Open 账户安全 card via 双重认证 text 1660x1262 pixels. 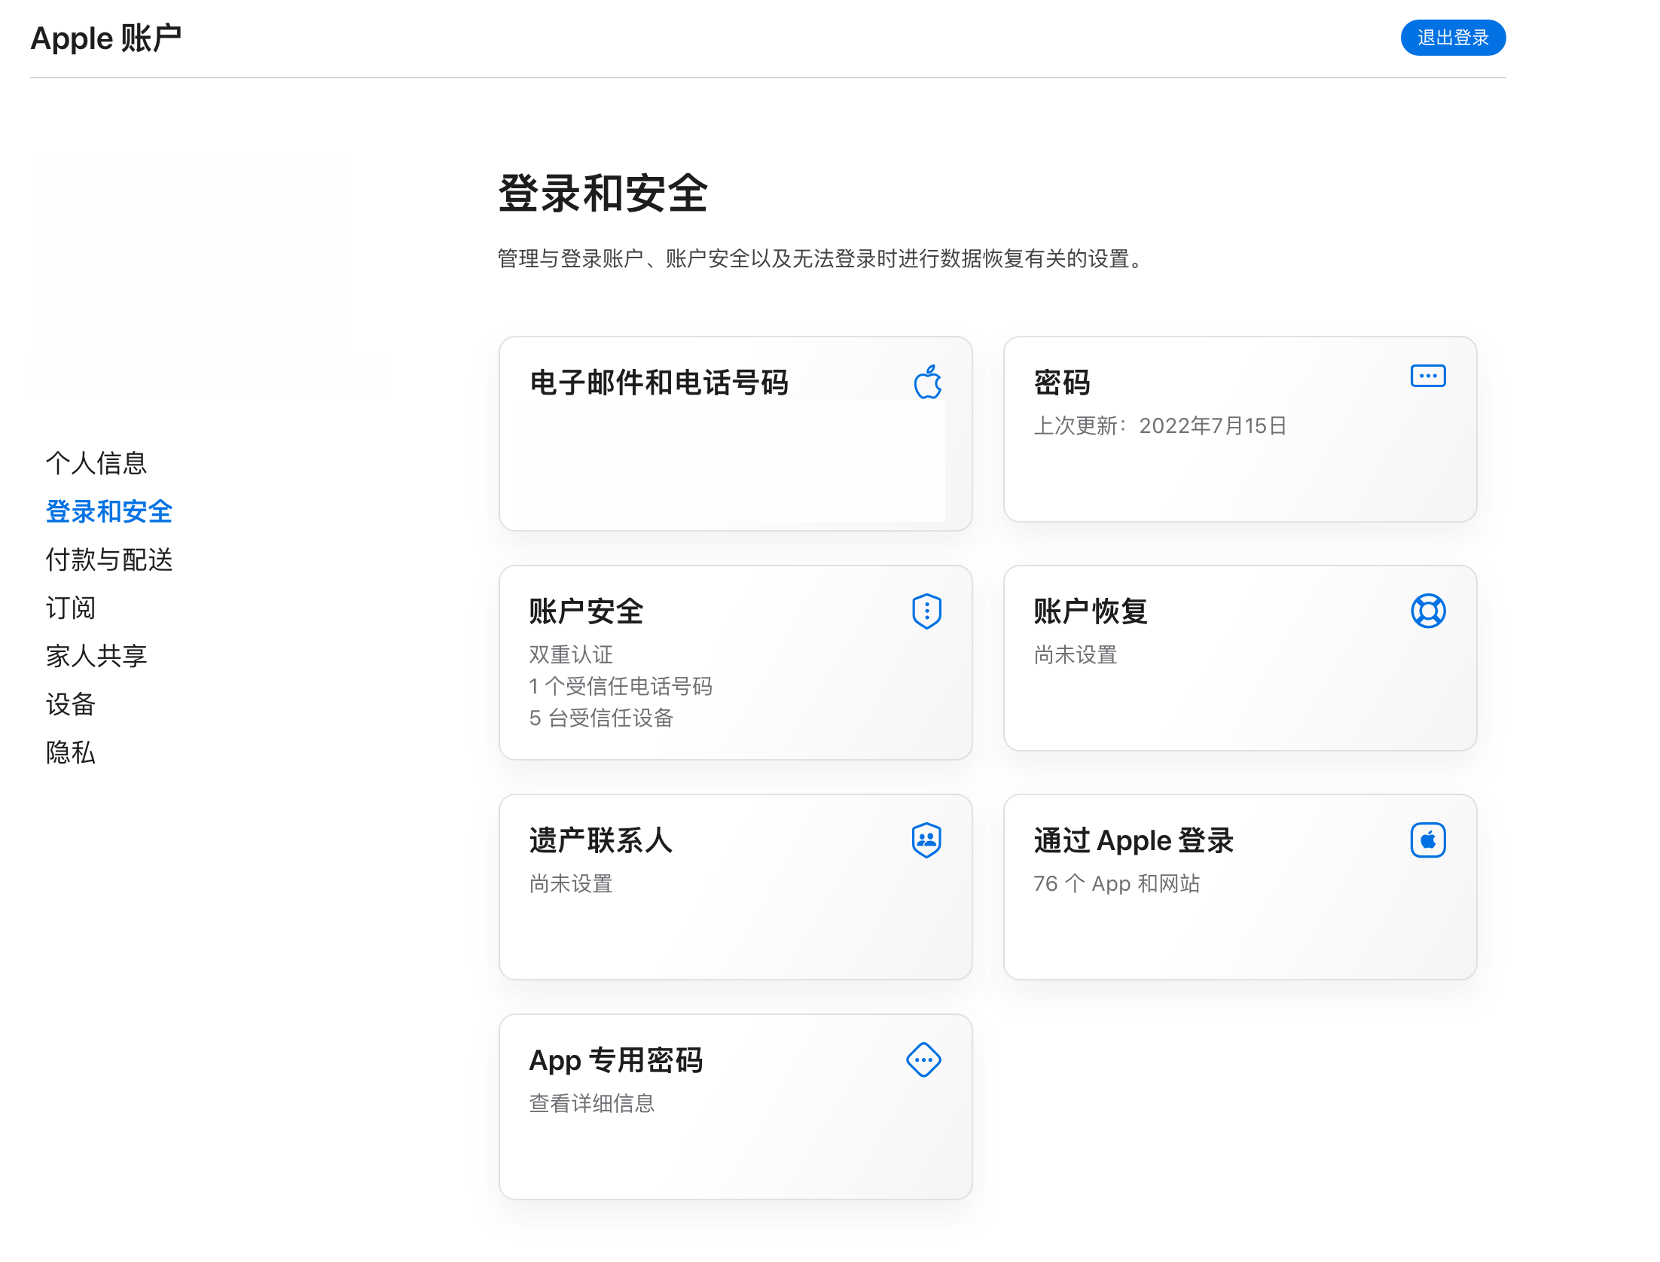(x=571, y=654)
